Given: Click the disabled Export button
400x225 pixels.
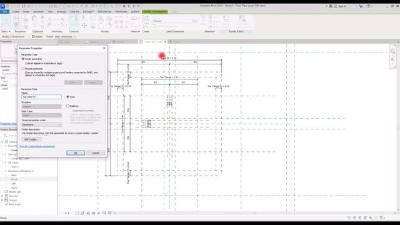Looking at the screenshot, I should [x=93, y=82].
